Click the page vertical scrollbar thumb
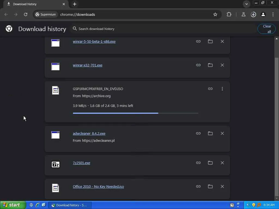The width and height of the screenshot is (279, 209). click(277, 126)
